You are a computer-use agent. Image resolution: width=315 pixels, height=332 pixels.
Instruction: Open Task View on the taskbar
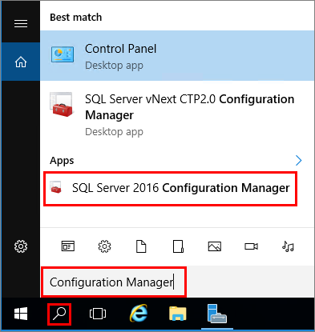98,314
